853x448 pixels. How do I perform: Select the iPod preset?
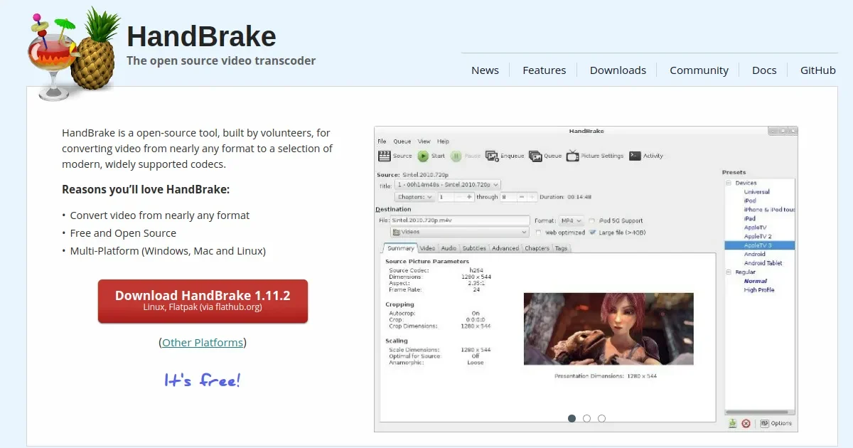[x=750, y=201]
